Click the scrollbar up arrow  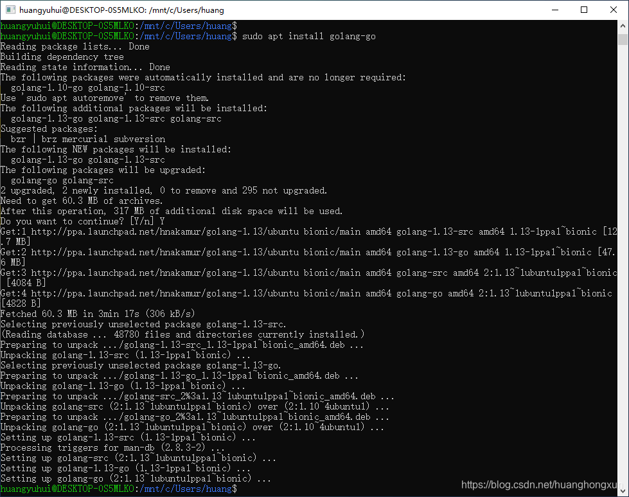pos(623,26)
